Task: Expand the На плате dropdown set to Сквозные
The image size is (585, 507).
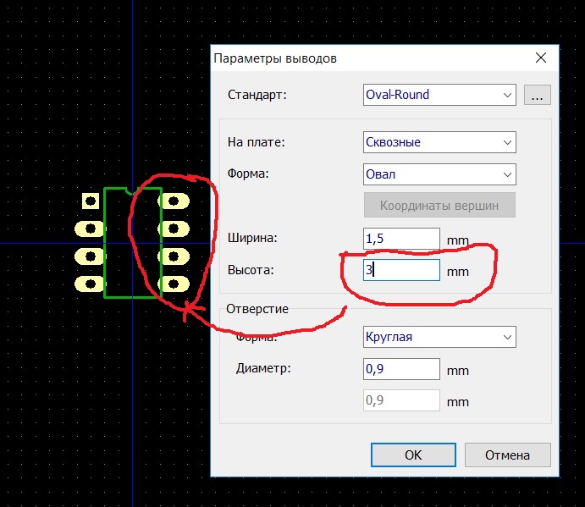Action: pyautogui.click(x=439, y=142)
